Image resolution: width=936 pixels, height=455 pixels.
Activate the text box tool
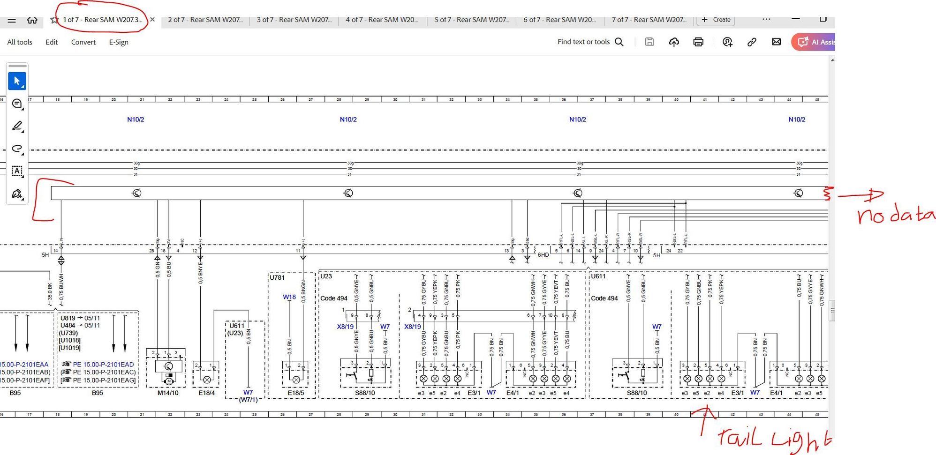17,171
